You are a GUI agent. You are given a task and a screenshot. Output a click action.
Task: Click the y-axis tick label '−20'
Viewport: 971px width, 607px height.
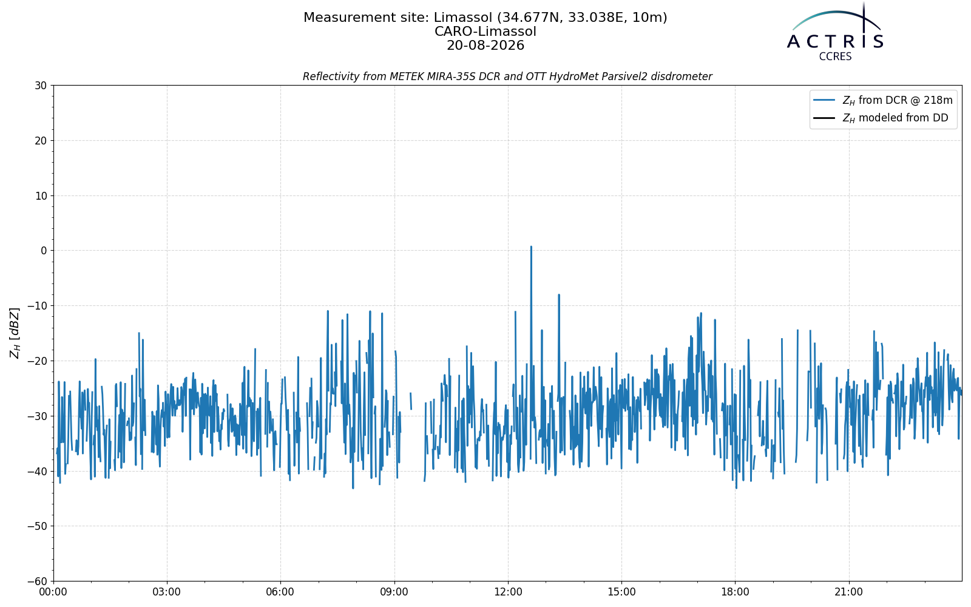pyautogui.click(x=36, y=361)
